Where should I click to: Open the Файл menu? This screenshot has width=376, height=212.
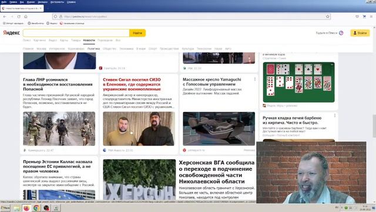click(x=4, y=2)
